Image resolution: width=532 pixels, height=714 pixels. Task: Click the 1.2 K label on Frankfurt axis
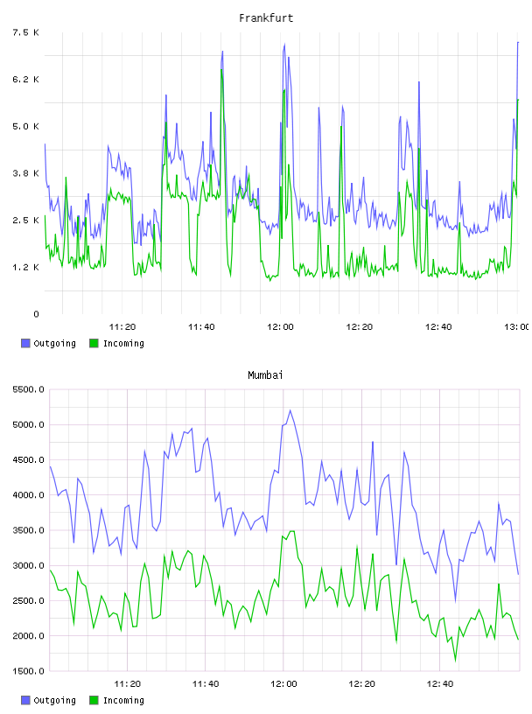26,267
